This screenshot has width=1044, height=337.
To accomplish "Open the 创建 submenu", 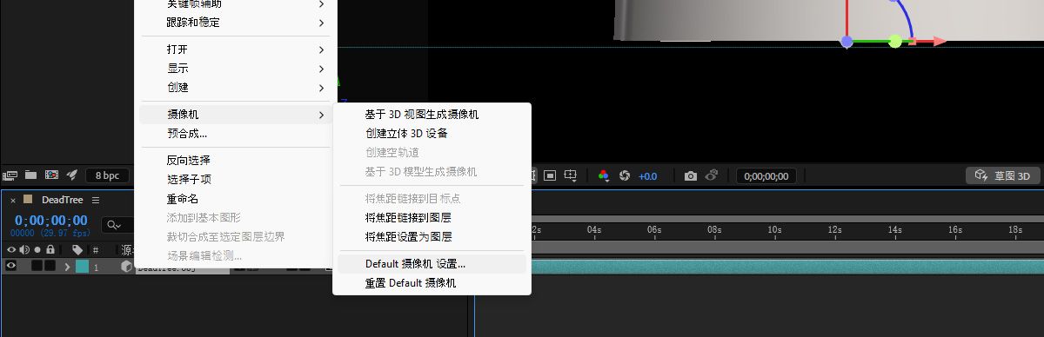I will [235, 88].
